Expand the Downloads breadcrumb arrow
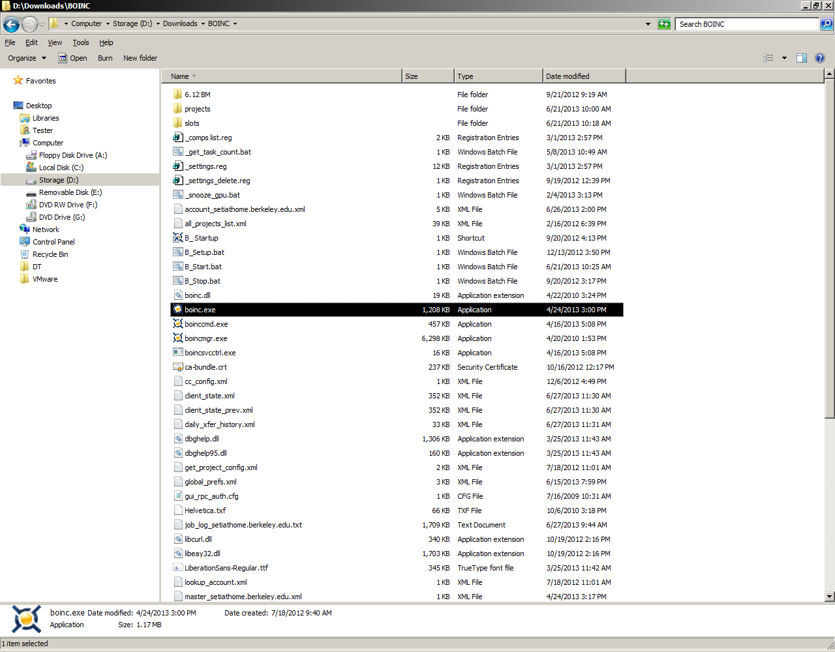The image size is (835, 652). [x=203, y=24]
